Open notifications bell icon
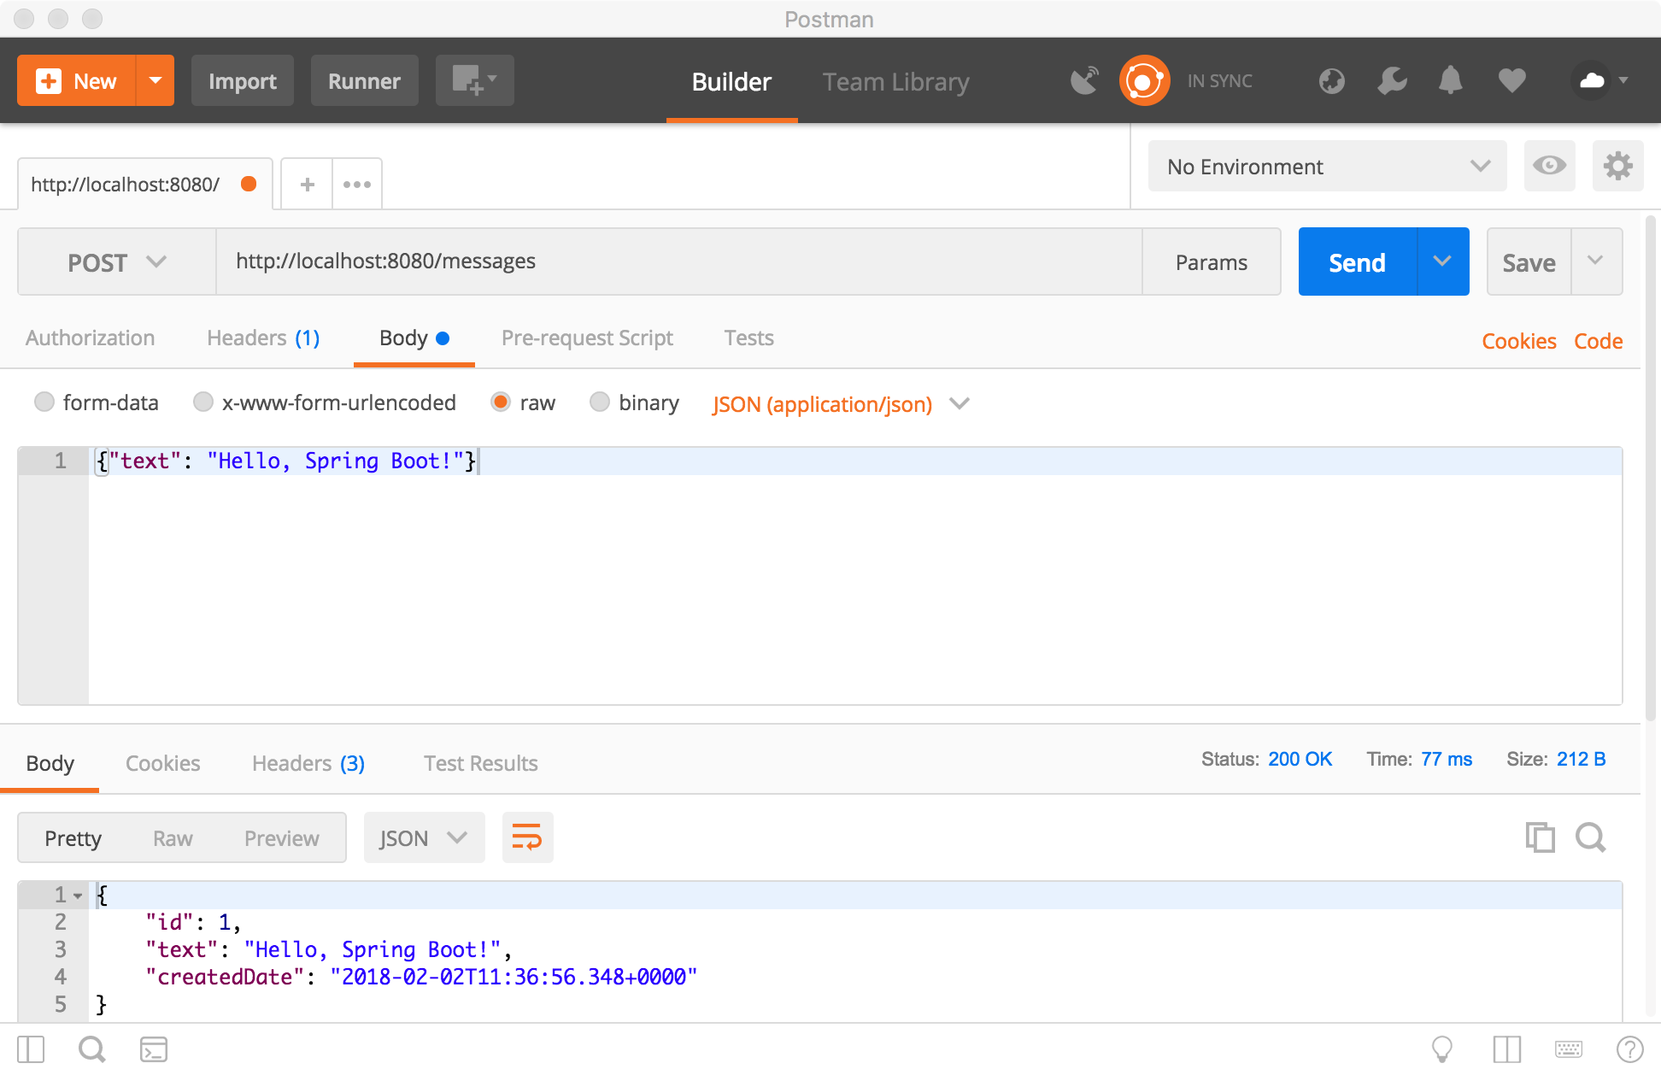Image resolution: width=1661 pixels, height=1075 pixels. click(1450, 81)
